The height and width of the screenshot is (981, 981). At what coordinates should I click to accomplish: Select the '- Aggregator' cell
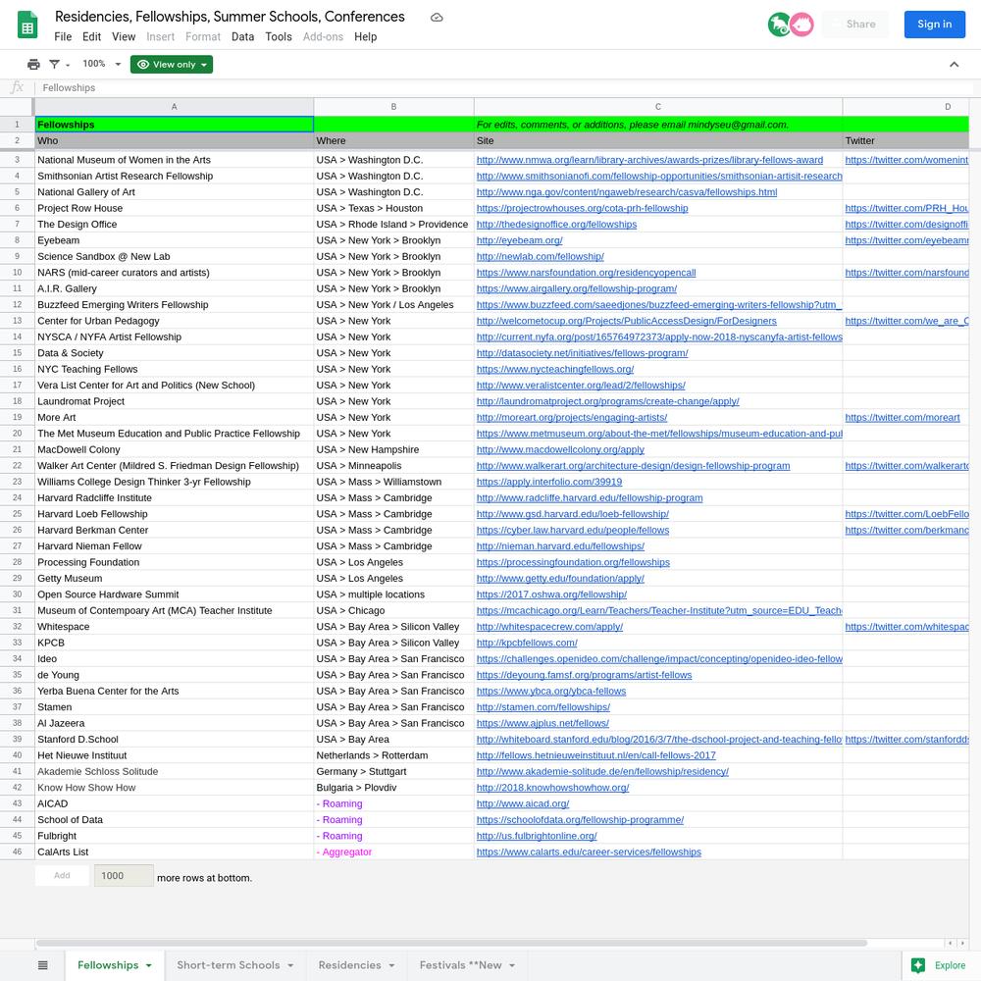[x=393, y=852]
